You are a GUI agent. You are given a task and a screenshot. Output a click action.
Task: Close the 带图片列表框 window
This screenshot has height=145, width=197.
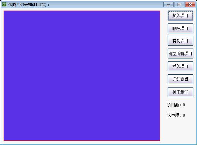pos(190,5)
